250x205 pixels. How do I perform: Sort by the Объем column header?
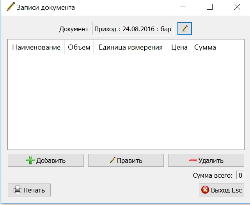click(x=79, y=47)
